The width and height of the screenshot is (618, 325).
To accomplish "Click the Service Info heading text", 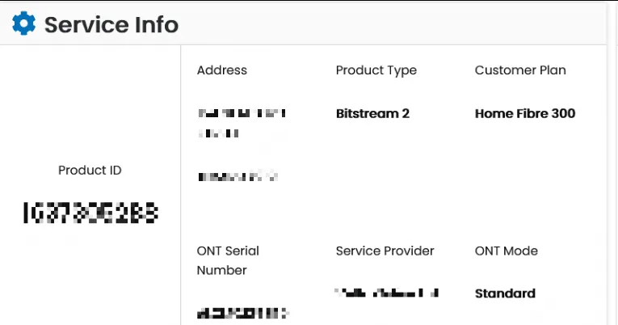I will click(111, 24).
